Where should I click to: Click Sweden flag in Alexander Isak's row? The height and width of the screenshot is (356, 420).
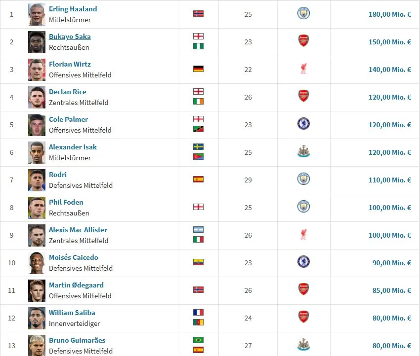pos(198,147)
